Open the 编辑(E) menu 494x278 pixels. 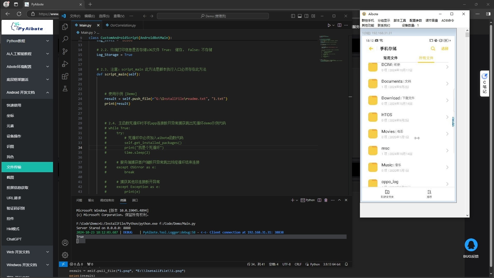point(90,16)
